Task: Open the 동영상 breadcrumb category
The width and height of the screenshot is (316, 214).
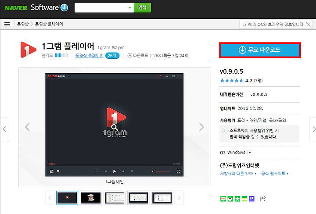Action: (22, 24)
